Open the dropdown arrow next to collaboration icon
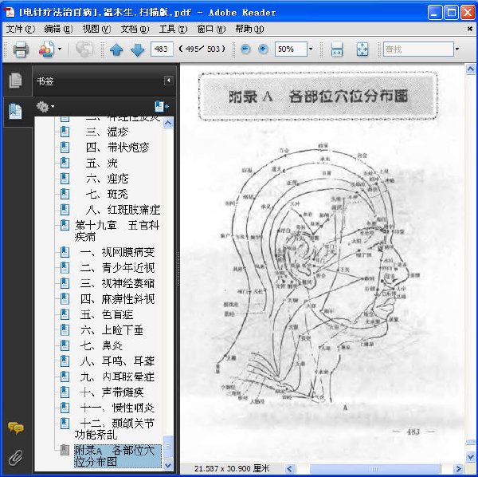The height and width of the screenshot is (477, 478). (60, 49)
